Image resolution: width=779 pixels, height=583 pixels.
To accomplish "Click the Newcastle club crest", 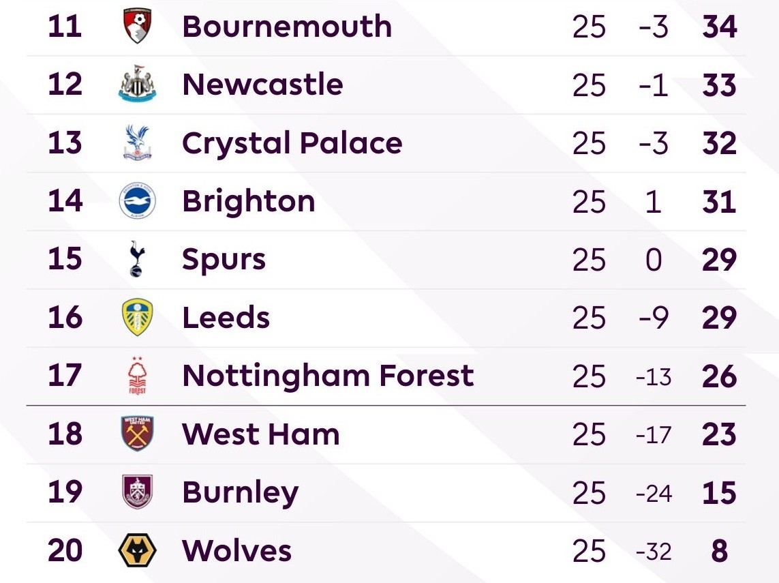I will (x=138, y=85).
